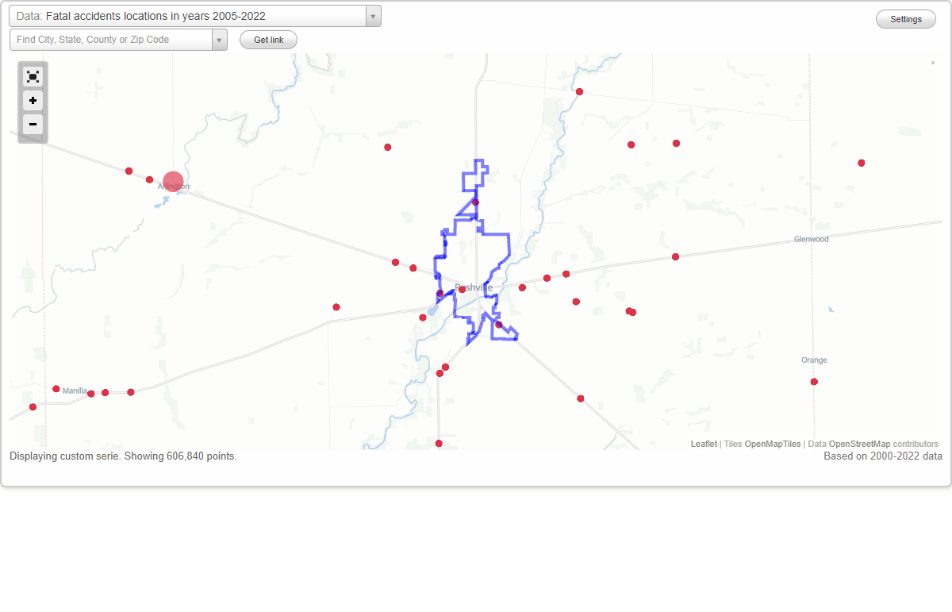Zoom in using the plus control
952x612 pixels.
pyautogui.click(x=33, y=101)
